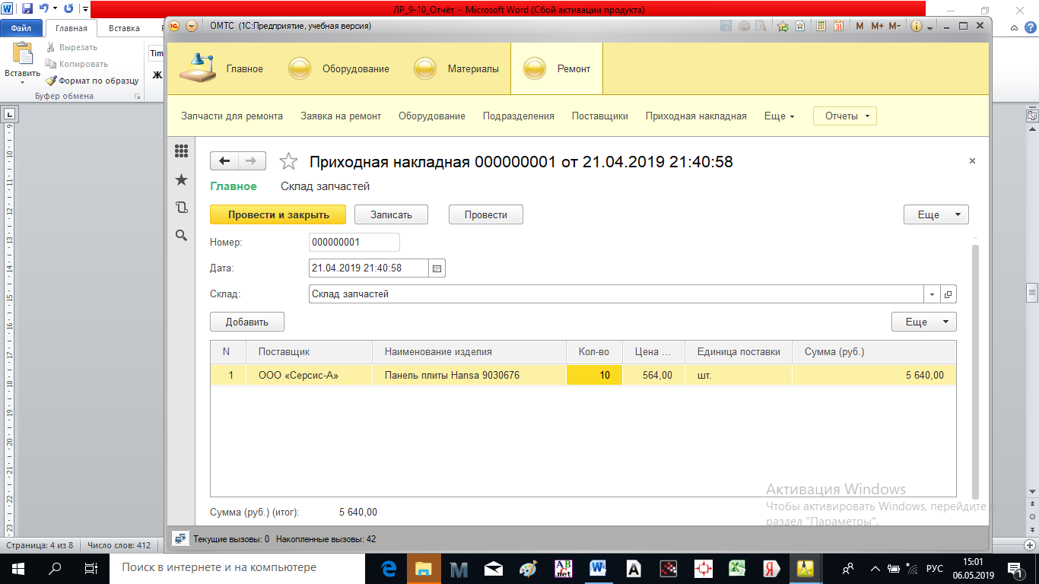This screenshot has width=1039, height=584.
Task: Open the info (i) icon in the title bar
Action: tap(916, 26)
